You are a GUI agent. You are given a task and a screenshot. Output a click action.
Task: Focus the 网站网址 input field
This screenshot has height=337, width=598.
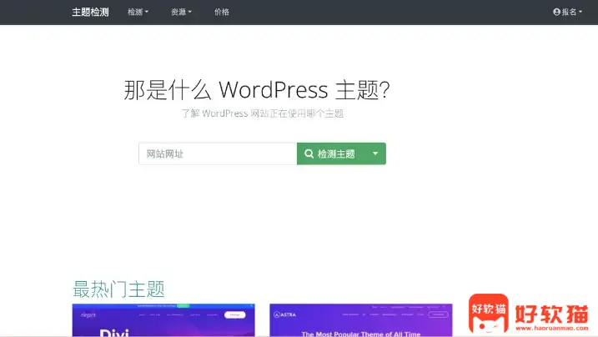(218, 153)
